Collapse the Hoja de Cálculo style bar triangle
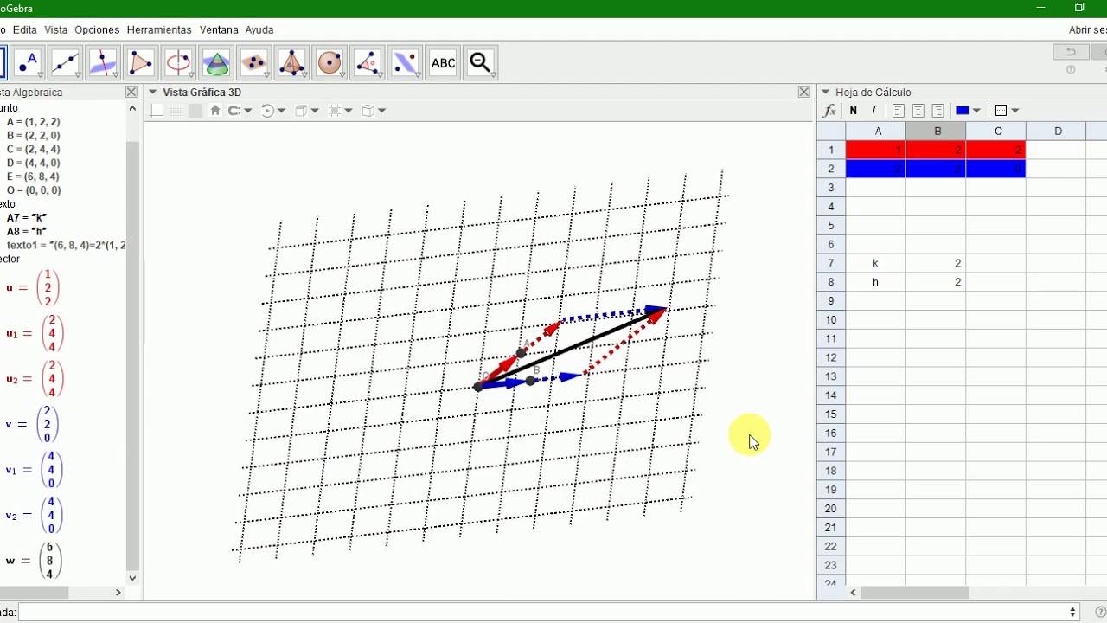Viewport: 1107px width, 623px height. click(825, 92)
